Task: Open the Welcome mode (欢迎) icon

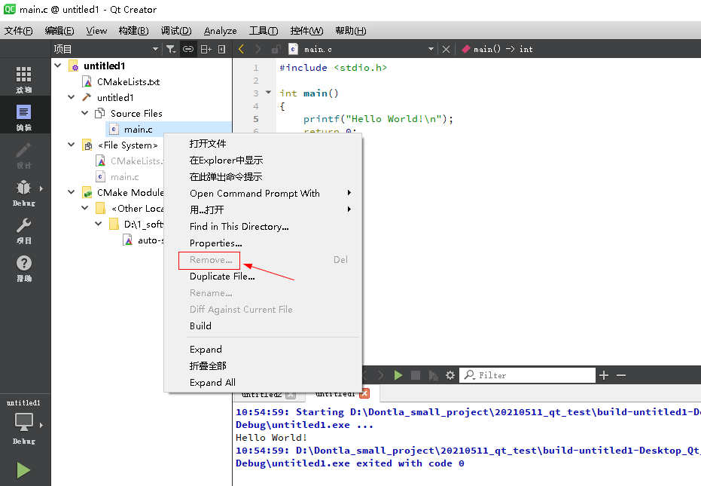Action: tap(25, 75)
